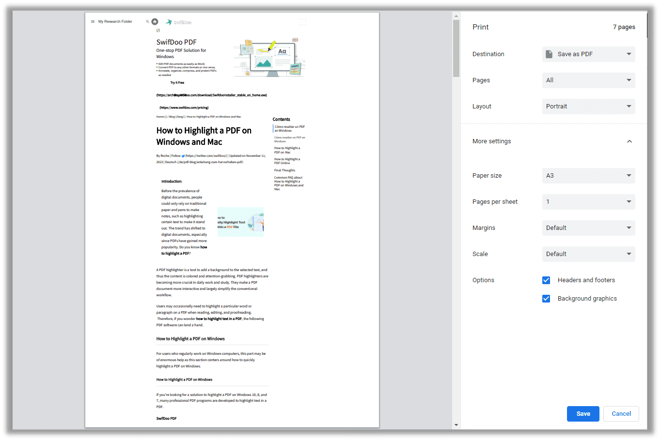Click the 'Pages per sheet' label
The width and height of the screenshot is (661, 440).
coord(495,202)
